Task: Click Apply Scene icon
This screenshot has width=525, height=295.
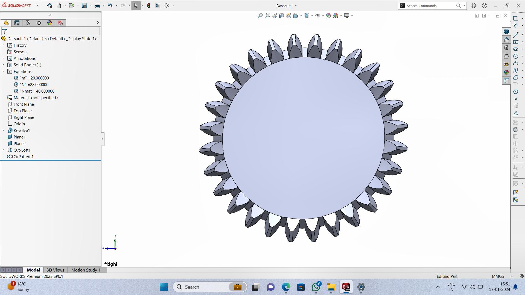Action: [x=336, y=16]
